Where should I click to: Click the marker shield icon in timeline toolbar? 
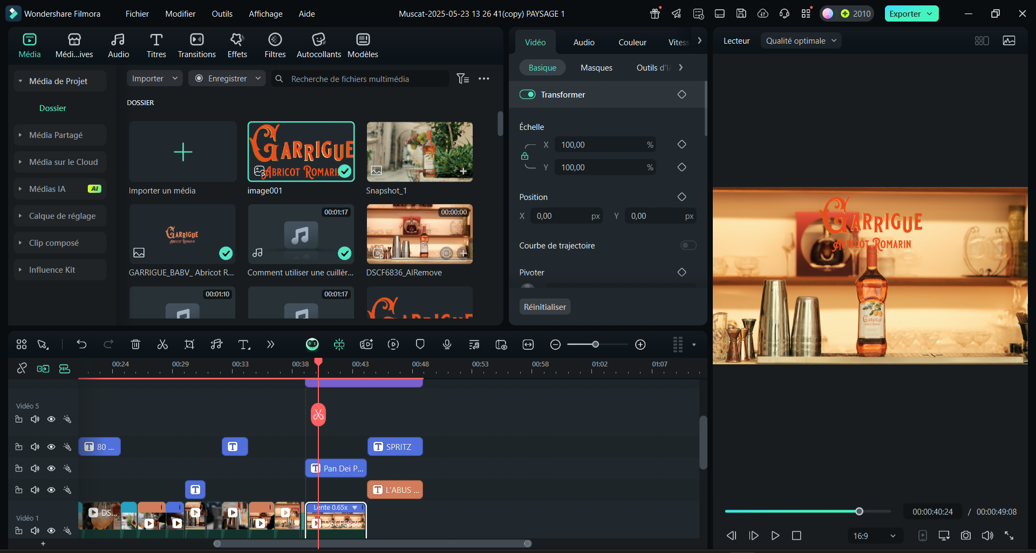(x=420, y=344)
